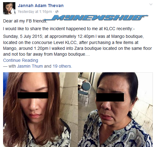Click the word 'with' before Jasmin Thum

coord(12,66)
